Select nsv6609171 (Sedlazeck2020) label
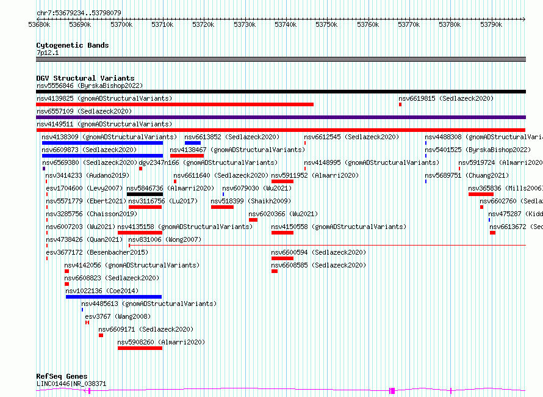543x397 pixels. pos(146,329)
